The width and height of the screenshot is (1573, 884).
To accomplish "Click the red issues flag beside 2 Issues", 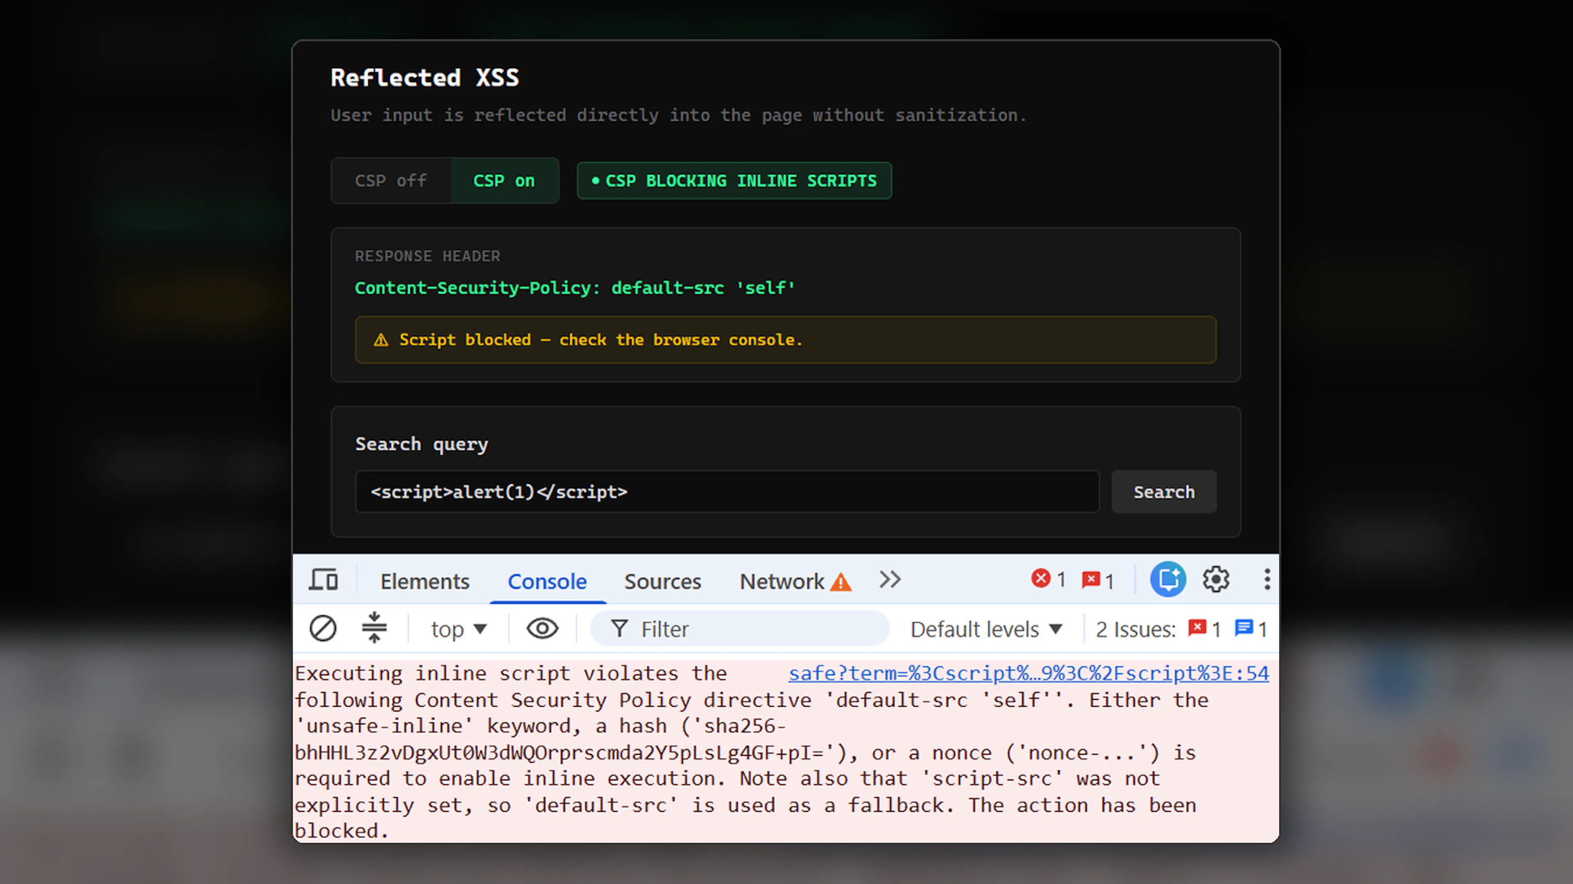I will coord(1204,628).
